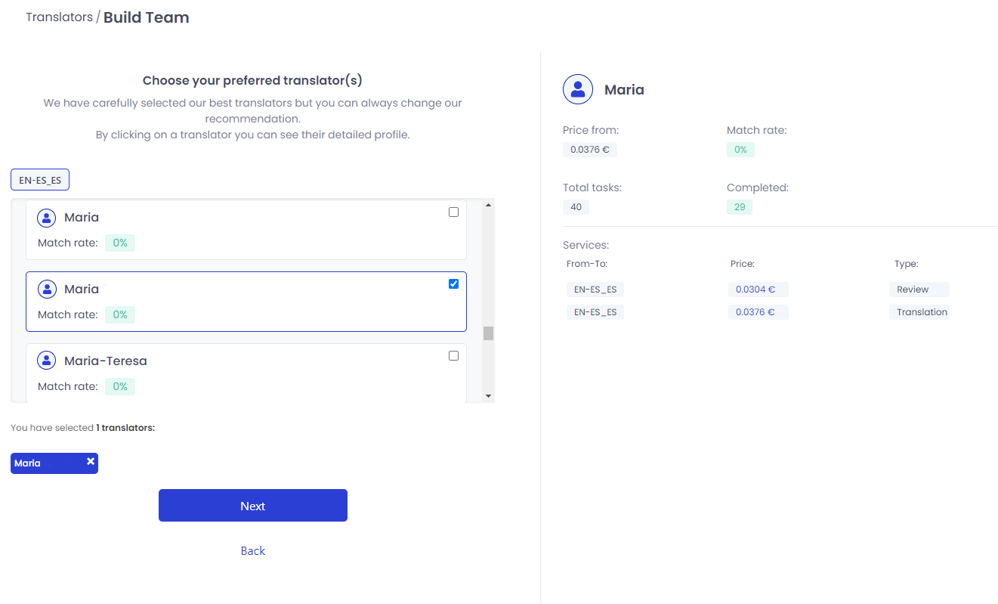
Task: Uncheck the selected Maria translator checkbox
Action: click(x=453, y=284)
